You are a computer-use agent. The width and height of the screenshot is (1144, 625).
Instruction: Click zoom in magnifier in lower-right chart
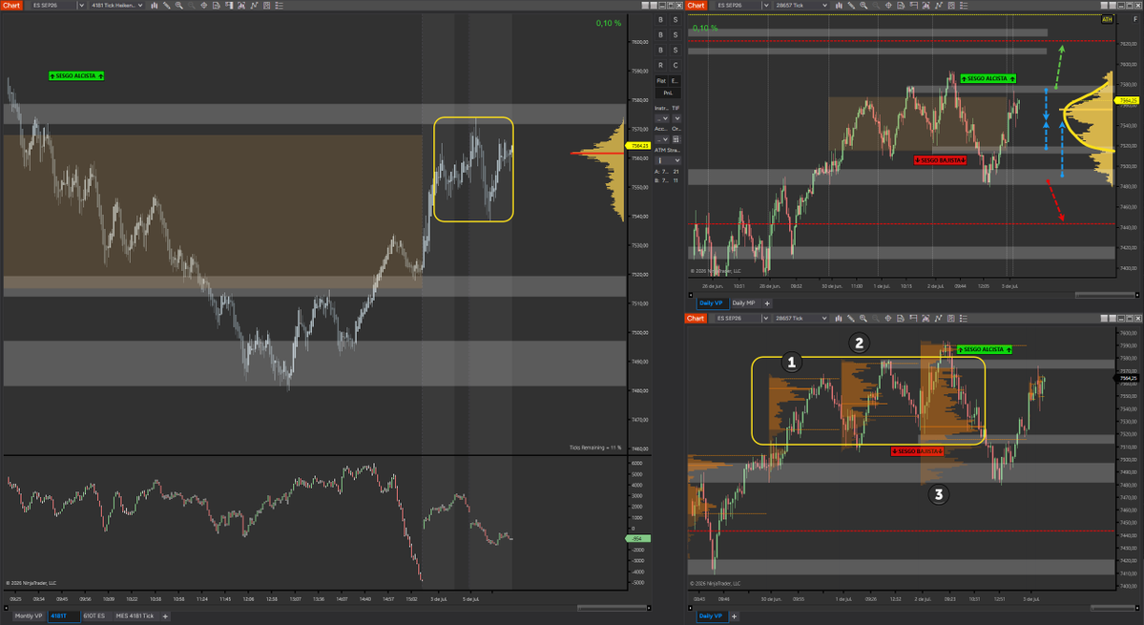click(863, 318)
